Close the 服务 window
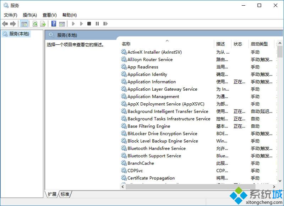The height and width of the screenshot is (206, 284). [x=275, y=5]
